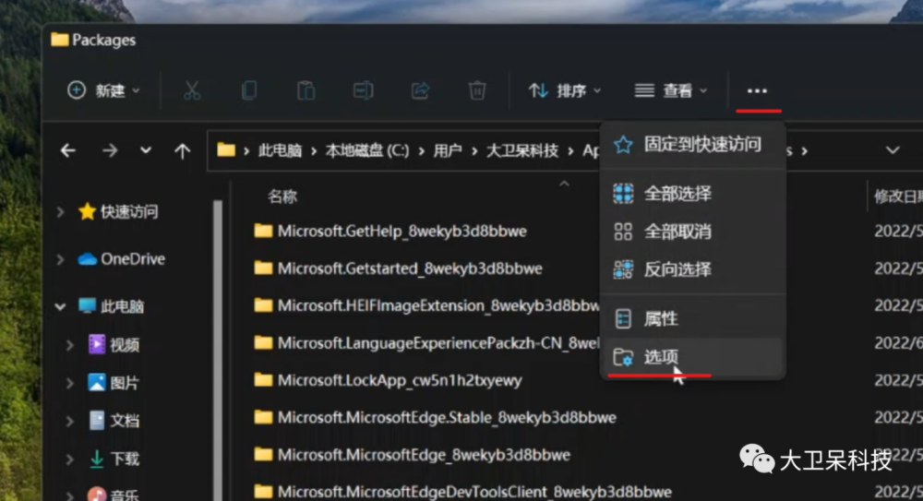Click the Cut scissors icon
This screenshot has height=501, width=923.
click(x=192, y=90)
